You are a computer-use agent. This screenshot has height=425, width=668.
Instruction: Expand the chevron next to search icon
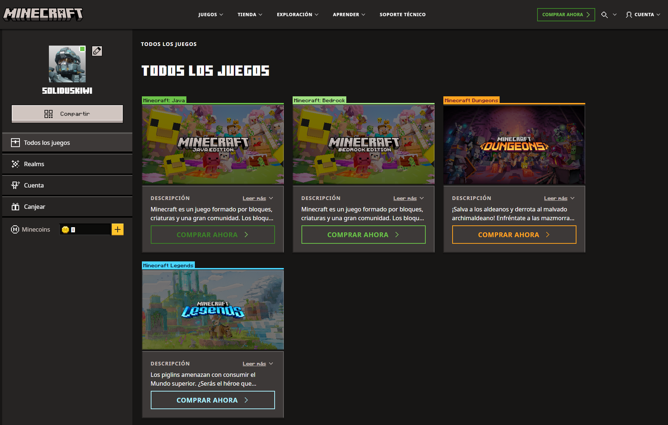[x=615, y=15]
